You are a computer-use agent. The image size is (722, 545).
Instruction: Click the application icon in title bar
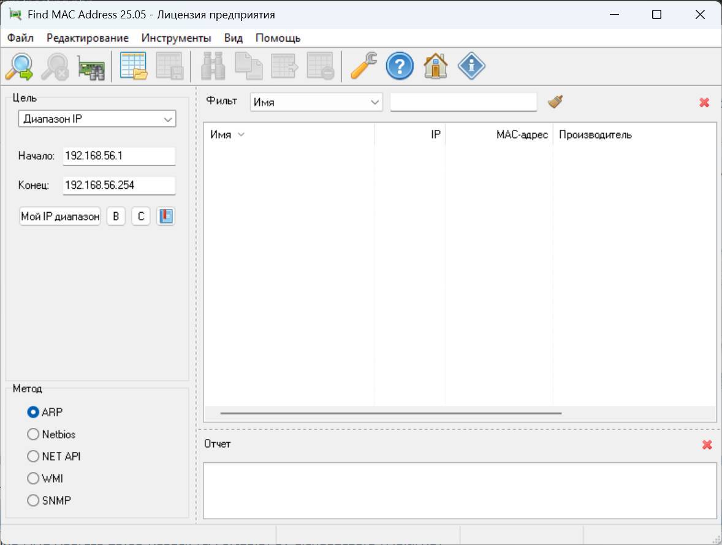tap(16, 15)
